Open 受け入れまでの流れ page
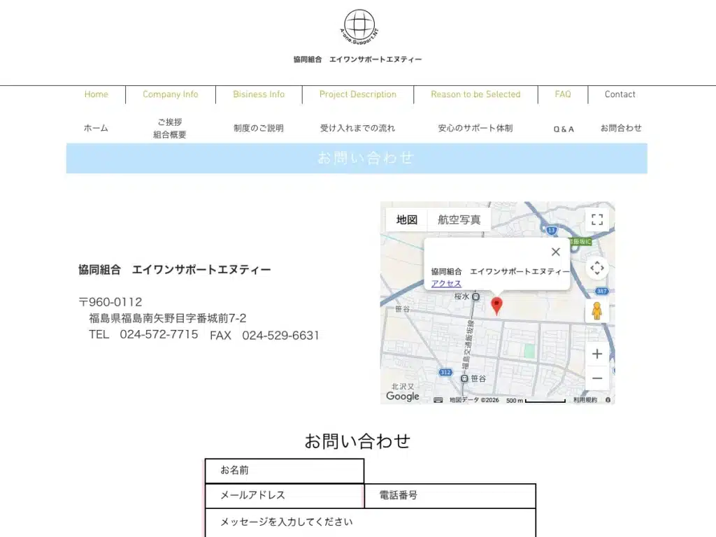 tap(357, 129)
